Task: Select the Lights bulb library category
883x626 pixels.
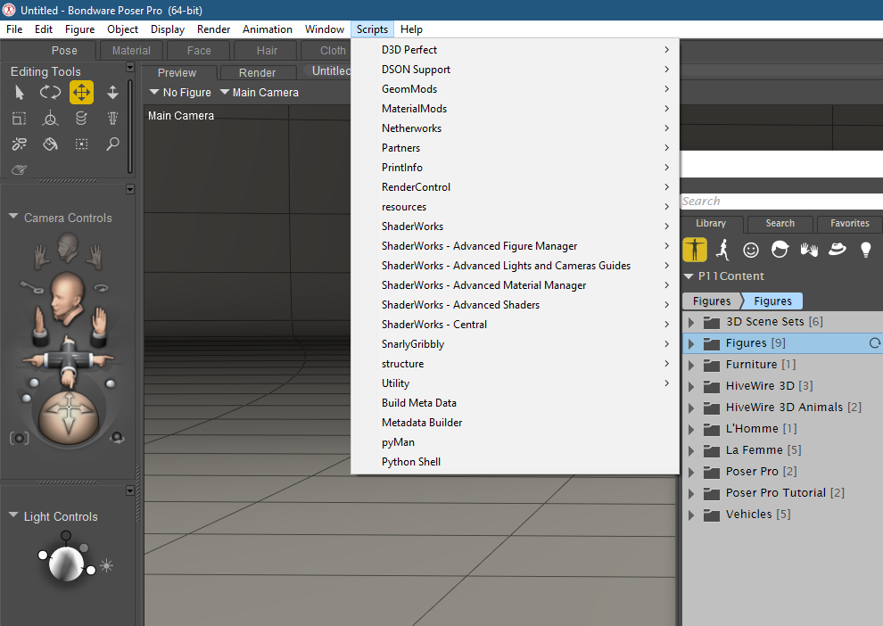Action: click(865, 250)
